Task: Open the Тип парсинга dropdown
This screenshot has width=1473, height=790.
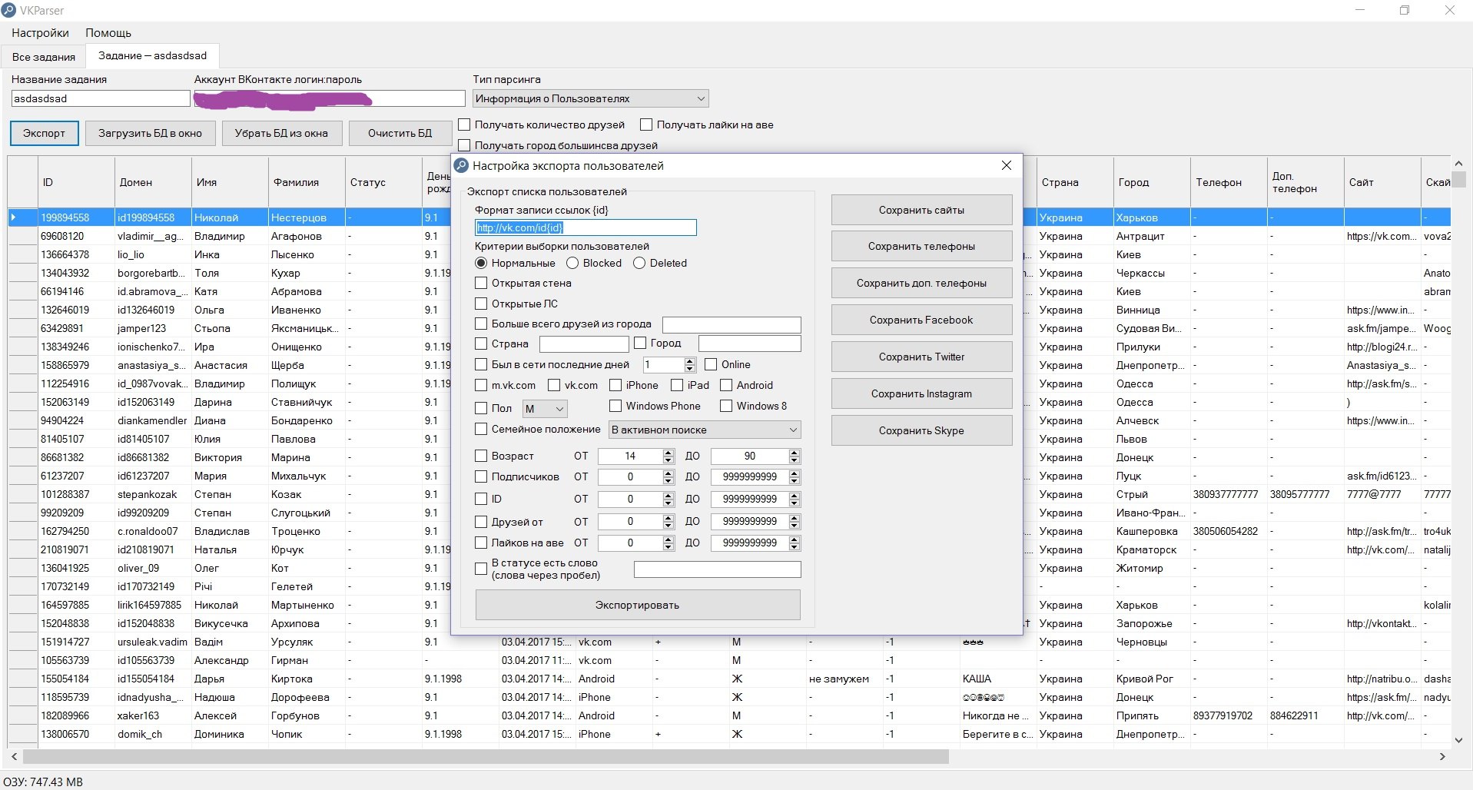Action: [590, 98]
